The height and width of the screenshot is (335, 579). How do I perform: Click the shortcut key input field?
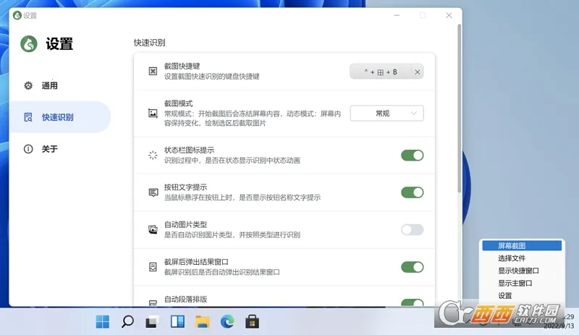[x=380, y=72]
